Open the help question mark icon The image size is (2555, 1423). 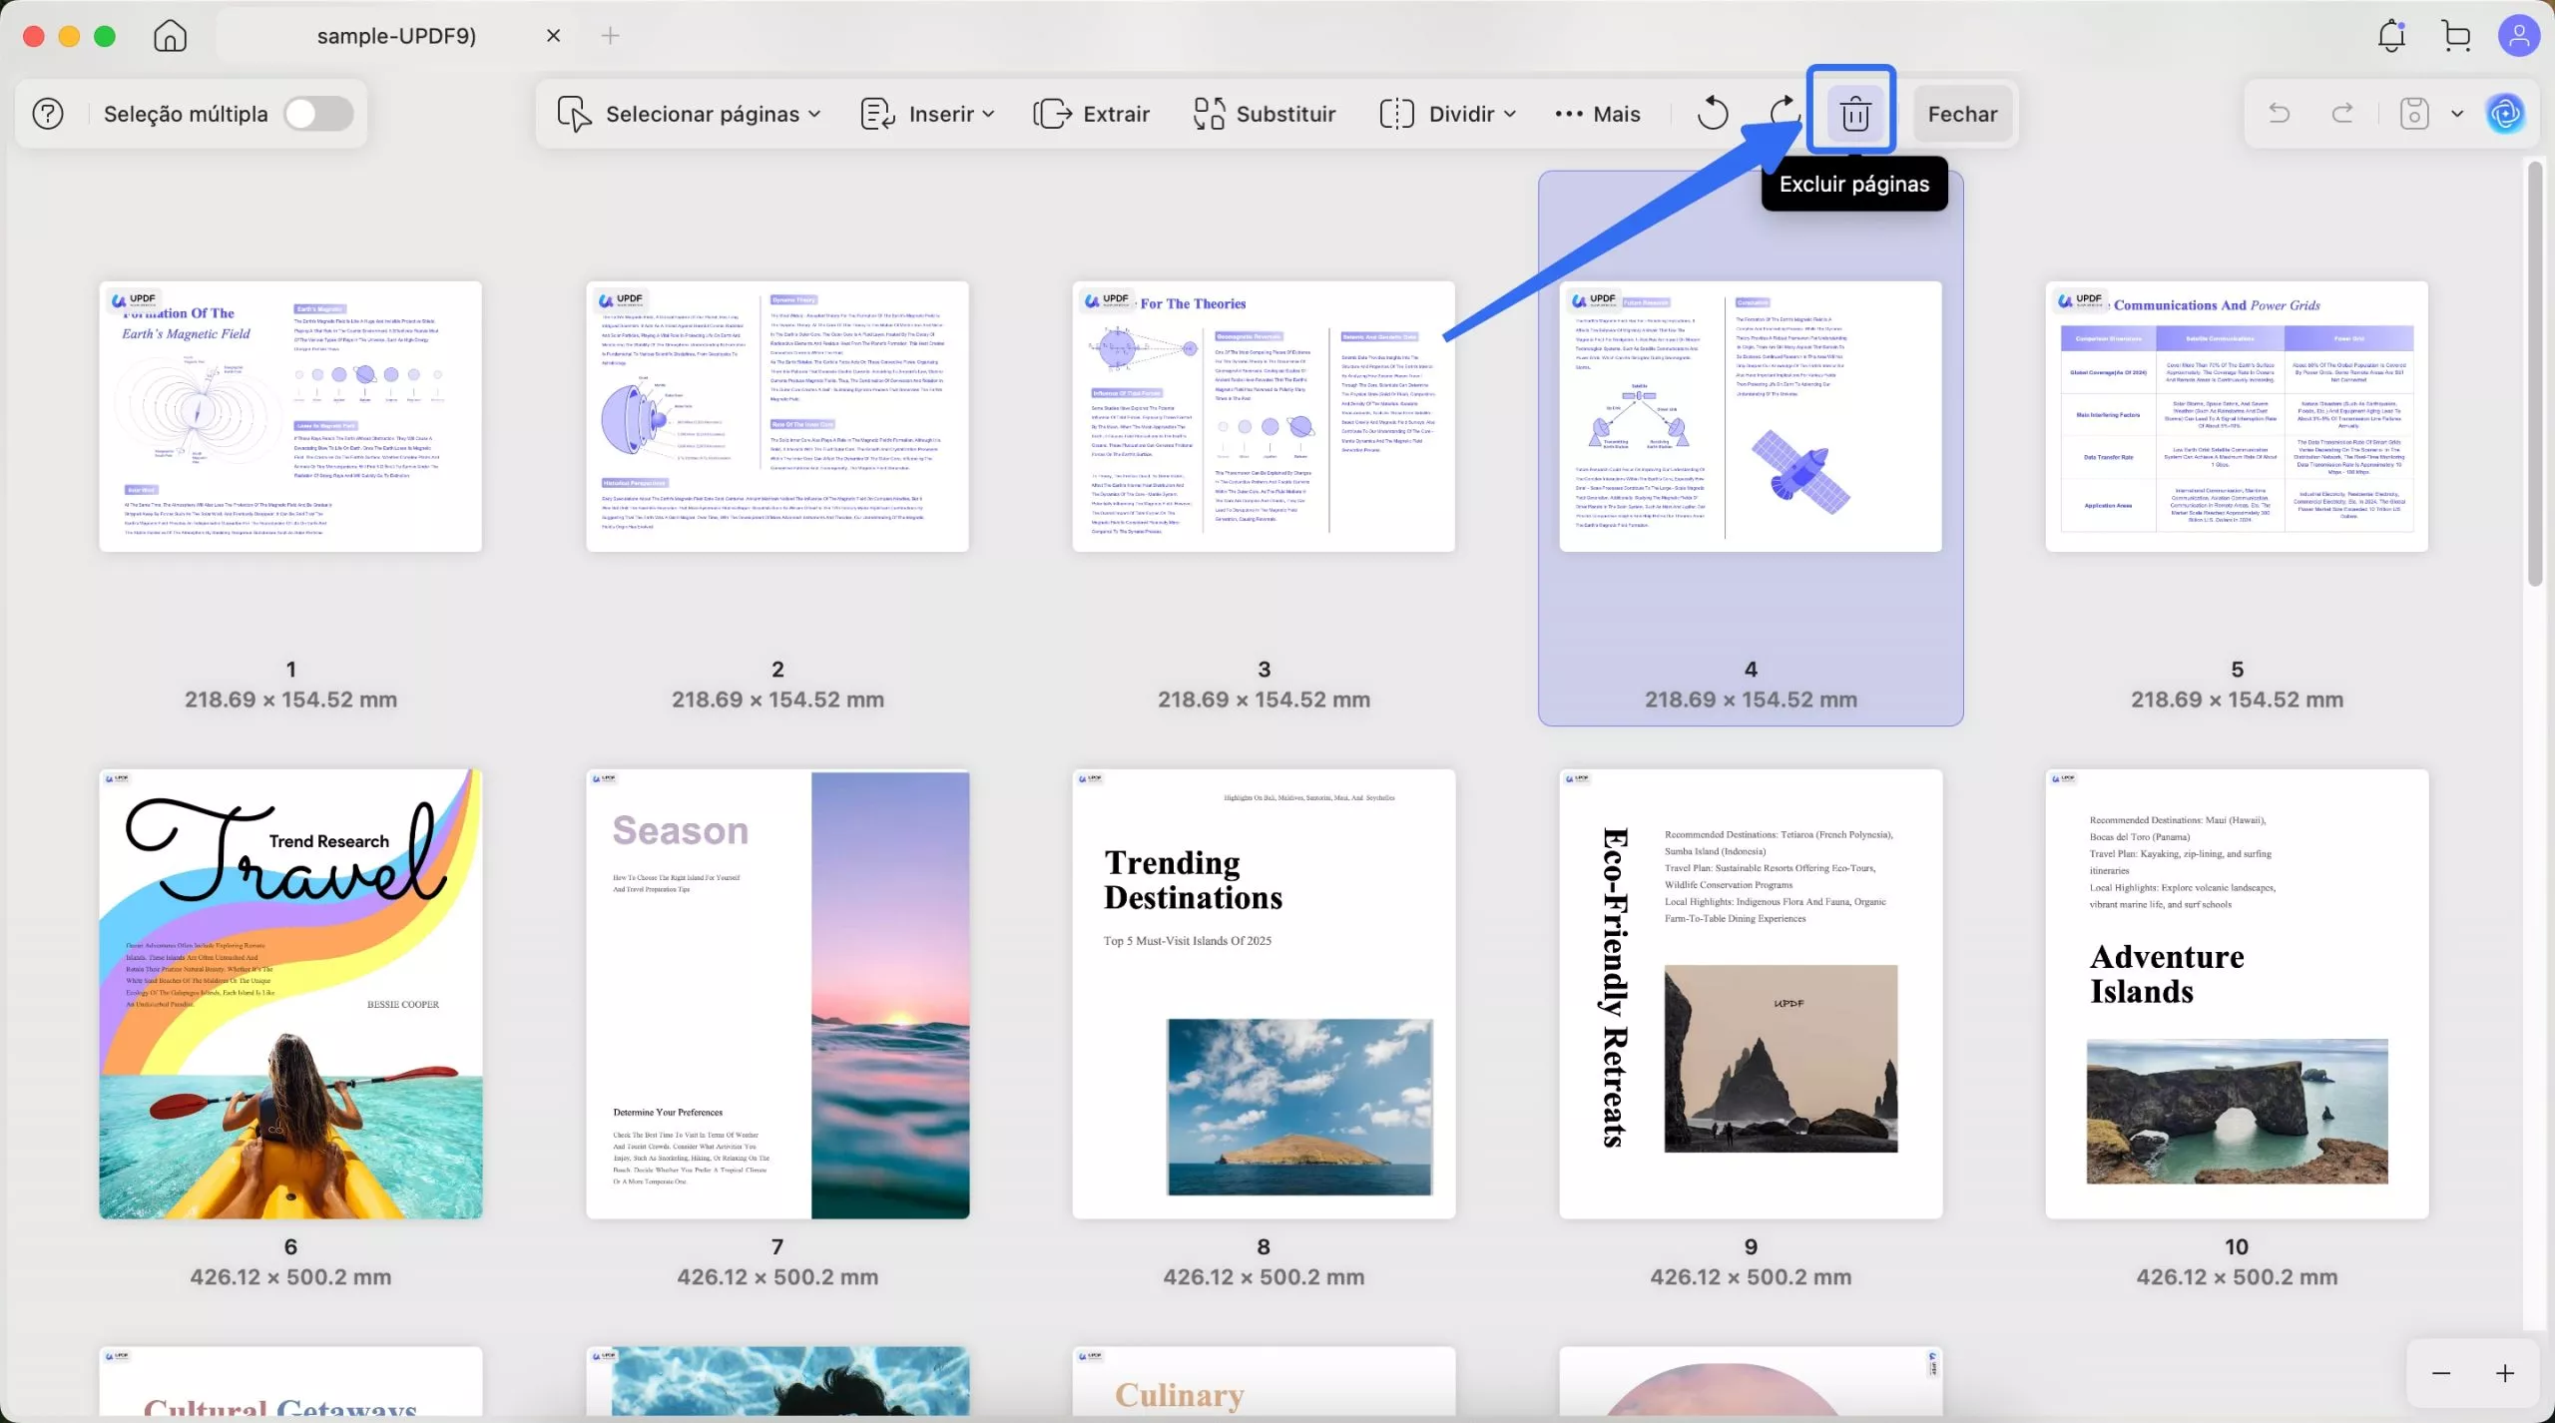[48, 114]
